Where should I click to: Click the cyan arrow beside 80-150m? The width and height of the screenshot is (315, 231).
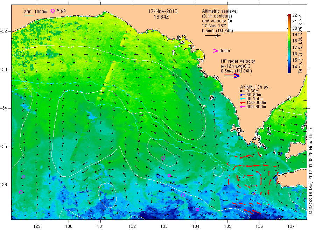[243, 99]
